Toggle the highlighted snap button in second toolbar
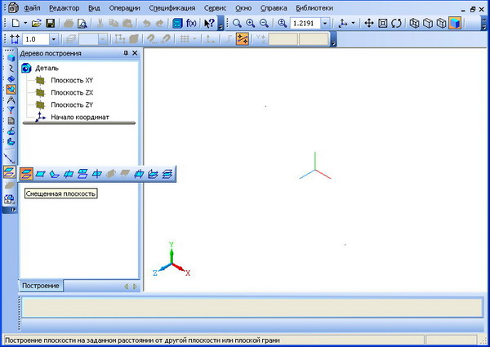 242,39
